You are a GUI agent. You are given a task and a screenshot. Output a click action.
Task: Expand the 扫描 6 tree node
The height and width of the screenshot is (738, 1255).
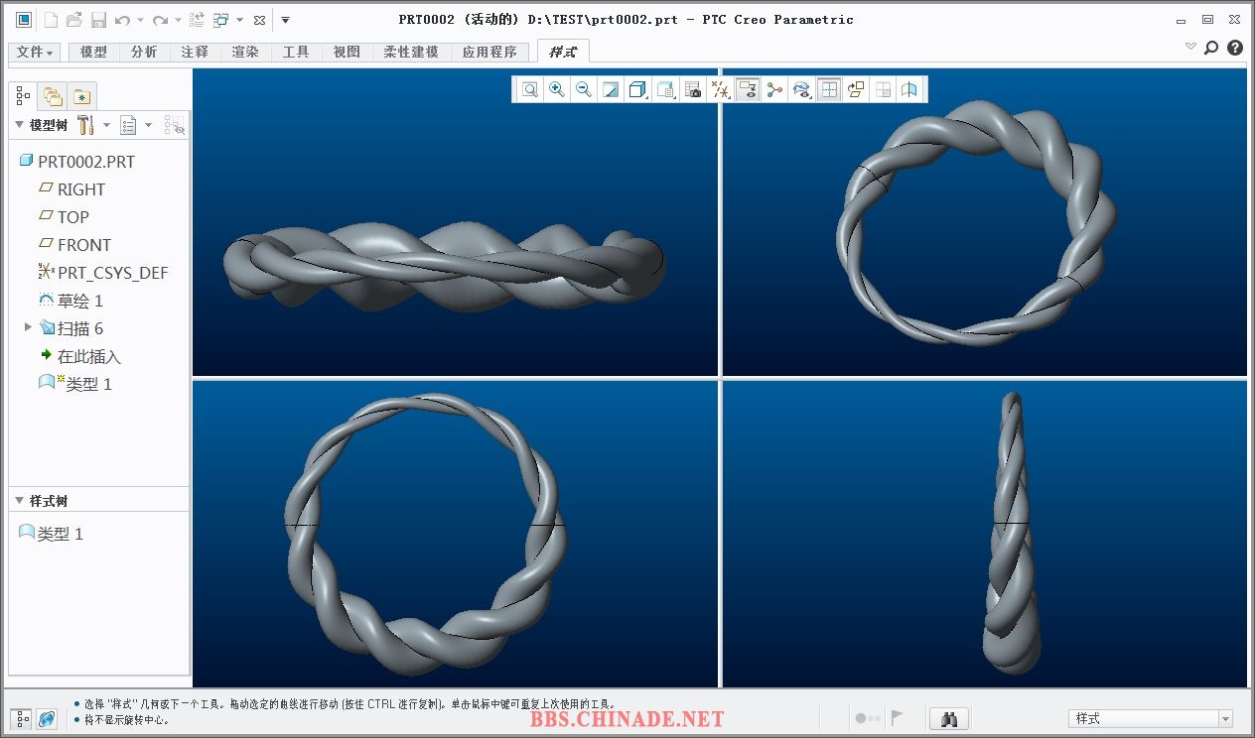click(28, 327)
